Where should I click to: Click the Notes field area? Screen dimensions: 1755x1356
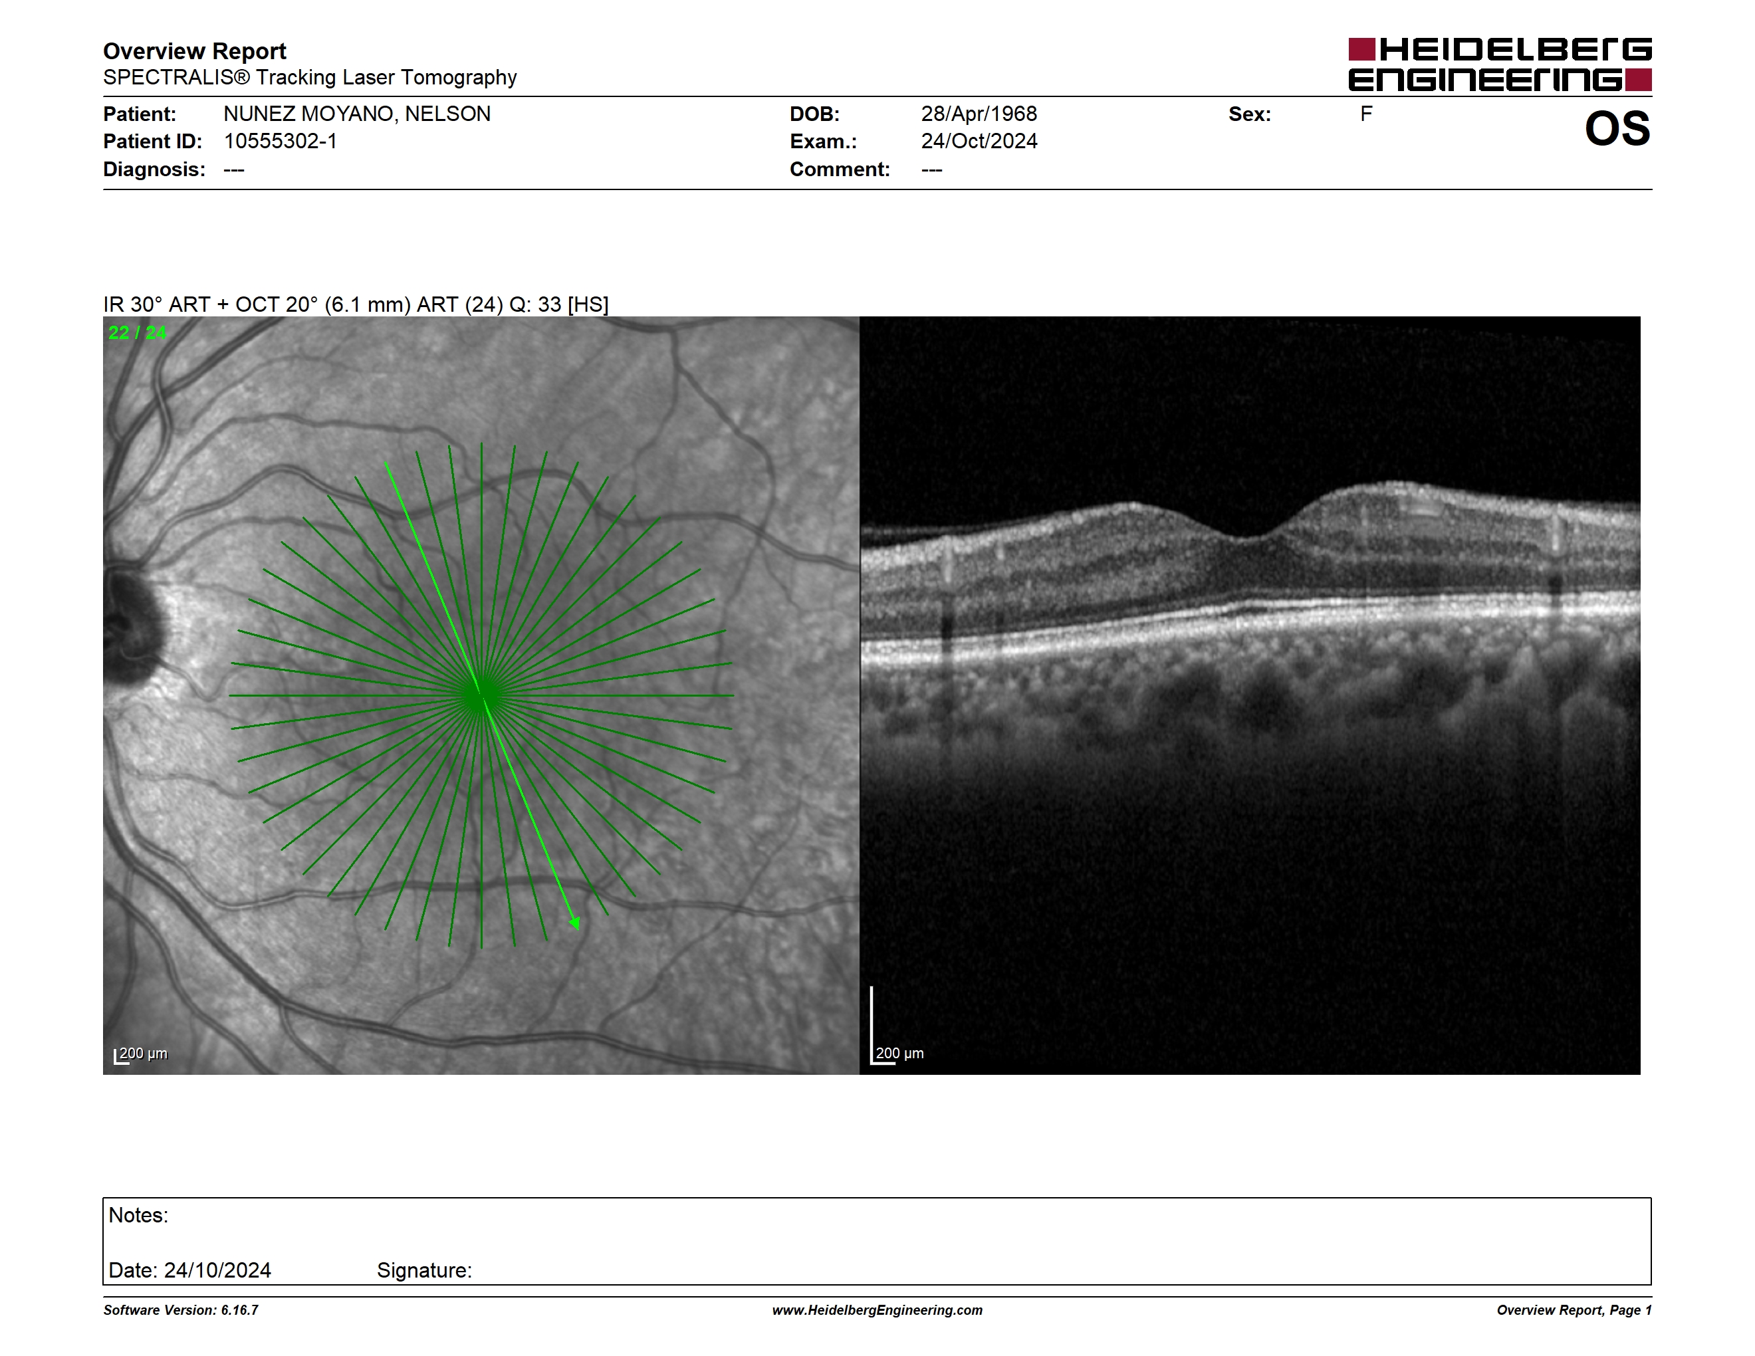877,1241
